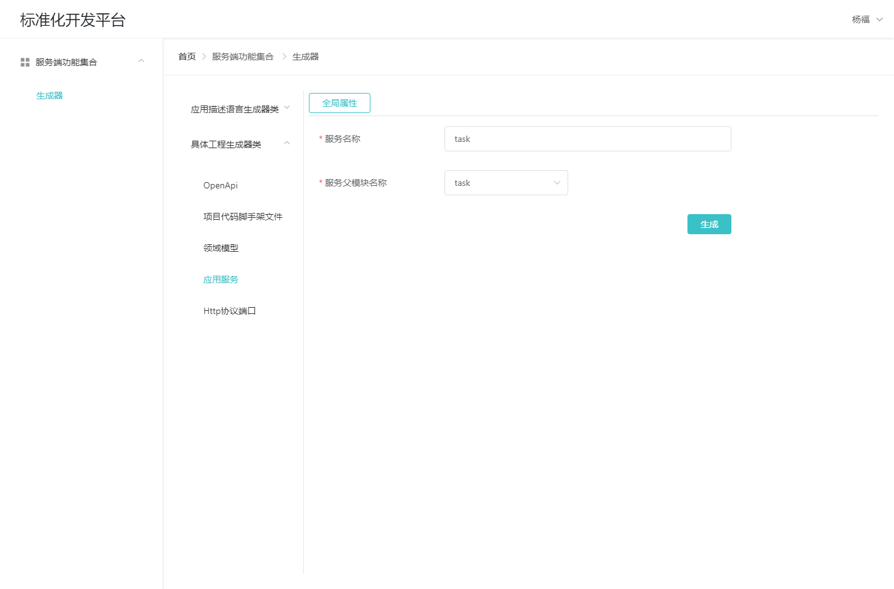Click the 生成 button

click(709, 224)
